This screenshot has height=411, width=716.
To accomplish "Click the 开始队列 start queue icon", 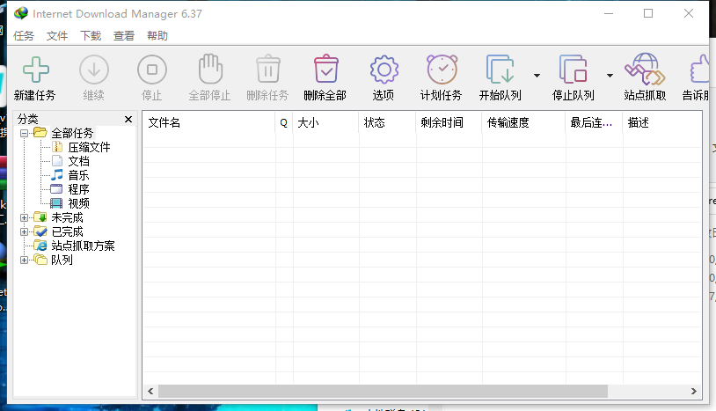I will [x=500, y=70].
